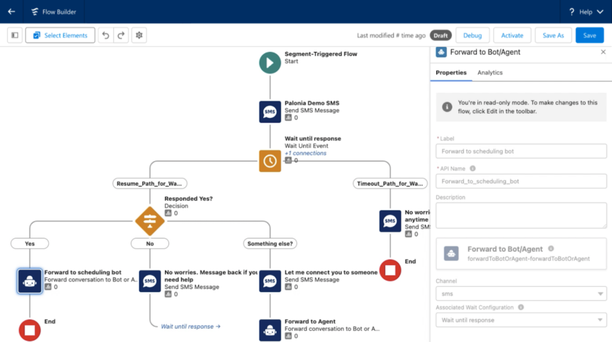Expand Associated Wait Configuration dropdown

tap(521, 321)
